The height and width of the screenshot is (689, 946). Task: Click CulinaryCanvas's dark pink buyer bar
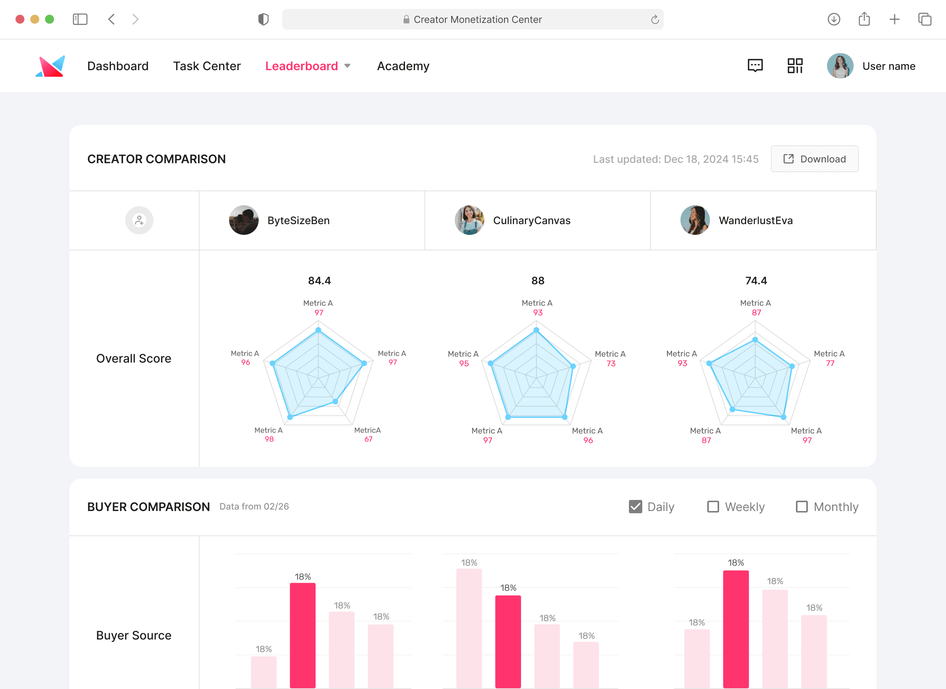(508, 641)
